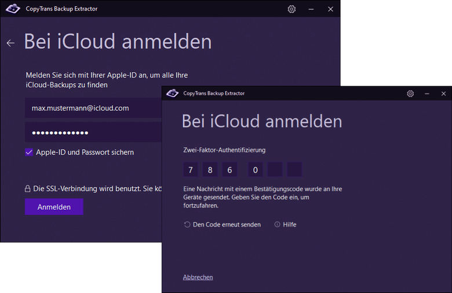The image size is (452, 293).
Task: Select second code digit box containing 8
Action: [x=210, y=169]
